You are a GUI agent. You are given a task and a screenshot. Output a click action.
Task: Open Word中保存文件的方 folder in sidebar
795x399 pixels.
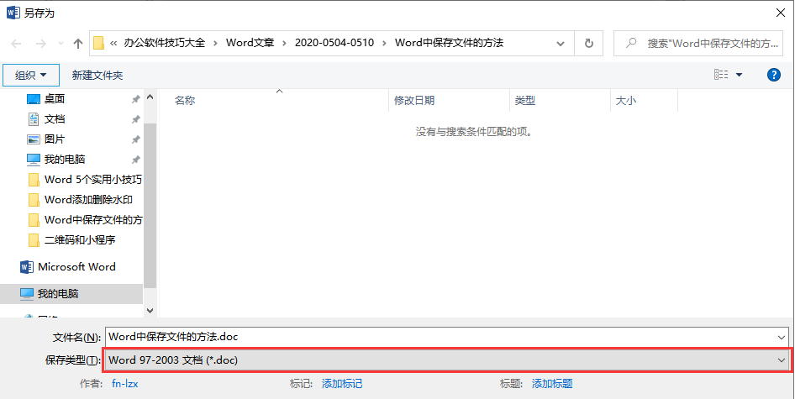93,219
